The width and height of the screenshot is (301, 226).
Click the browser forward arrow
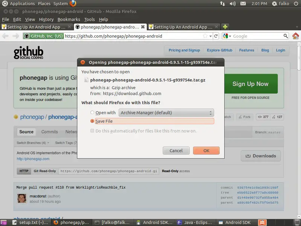point(16,36)
